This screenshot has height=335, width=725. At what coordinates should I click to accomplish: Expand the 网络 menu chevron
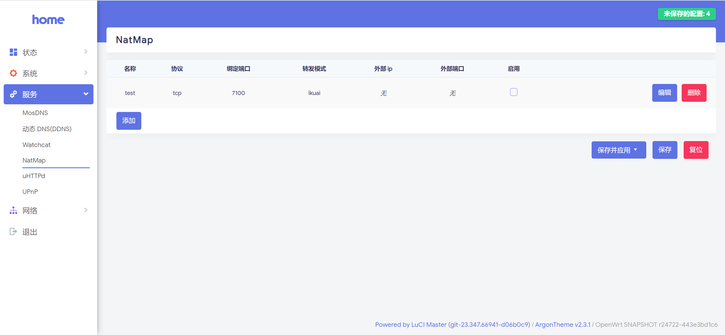click(x=86, y=210)
